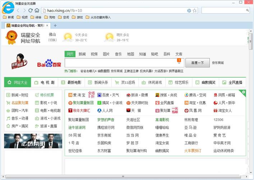This screenshot has height=180, width=254.
Task: Click the vertical scrollbar thumb
Action: point(251,41)
